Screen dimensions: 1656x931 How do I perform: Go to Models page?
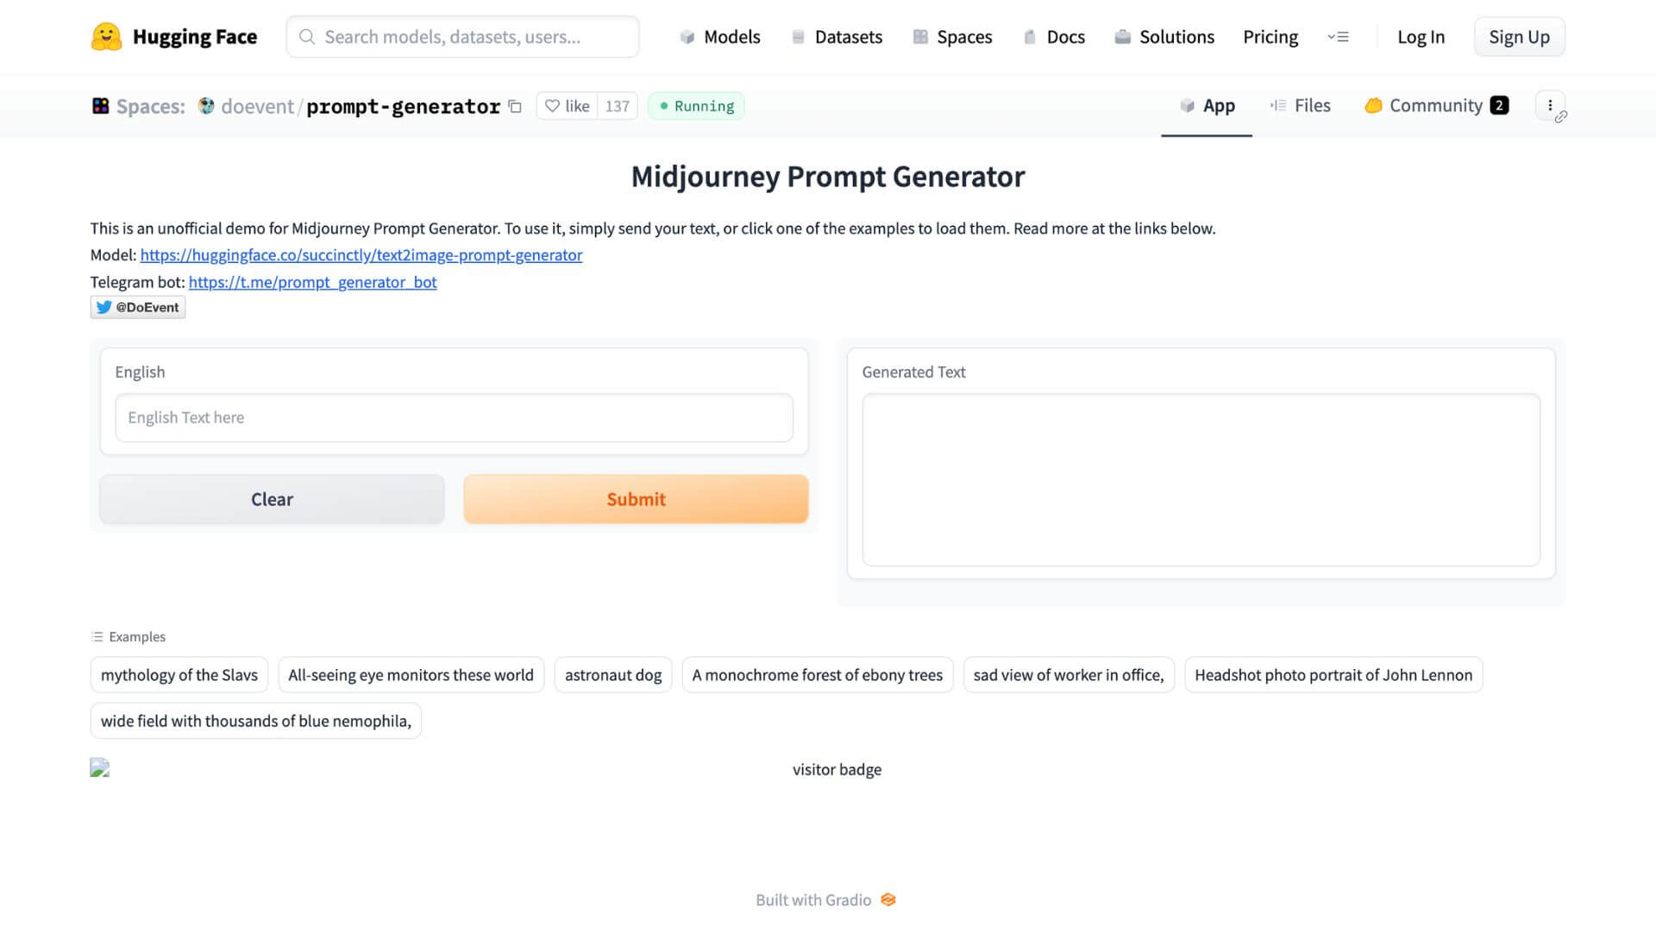pos(720,37)
